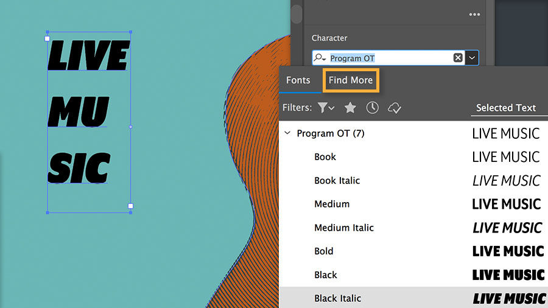This screenshot has width=548, height=308.
Task: Switch to the Find More tab
Action: click(351, 80)
